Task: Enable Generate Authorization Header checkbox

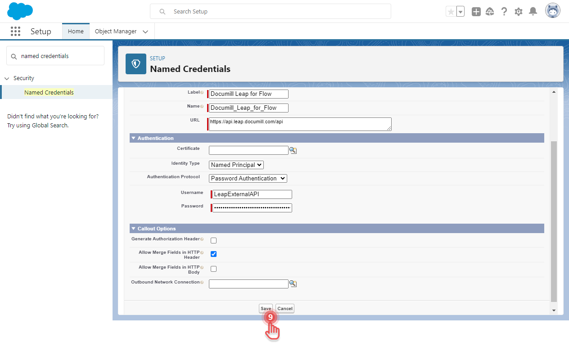Action: 213,241
